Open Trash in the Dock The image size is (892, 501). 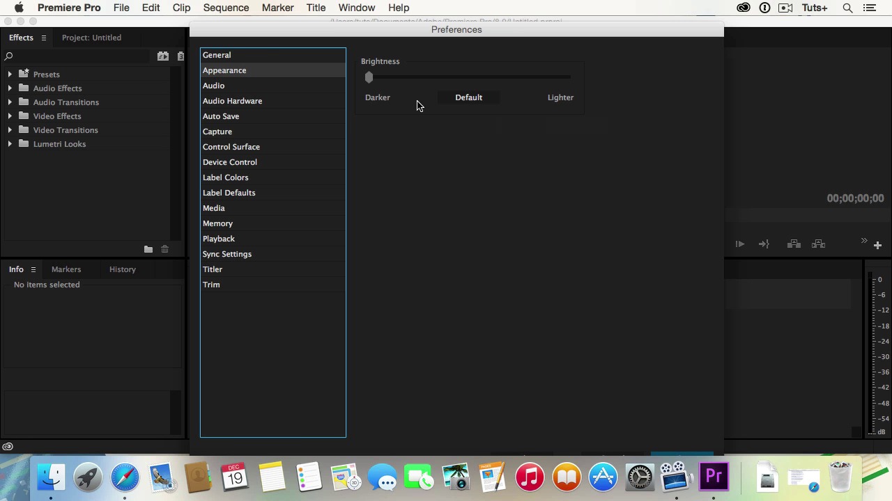pyautogui.click(x=840, y=477)
